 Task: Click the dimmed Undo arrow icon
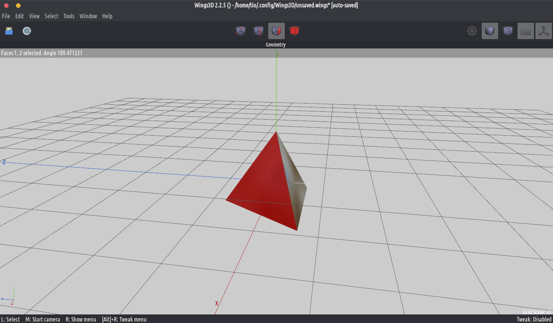pos(45,31)
